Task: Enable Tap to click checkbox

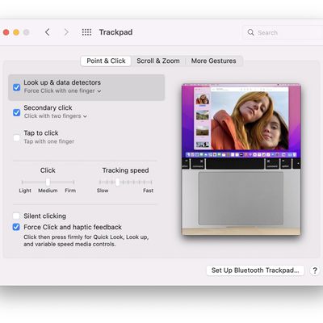Action: coord(17,138)
